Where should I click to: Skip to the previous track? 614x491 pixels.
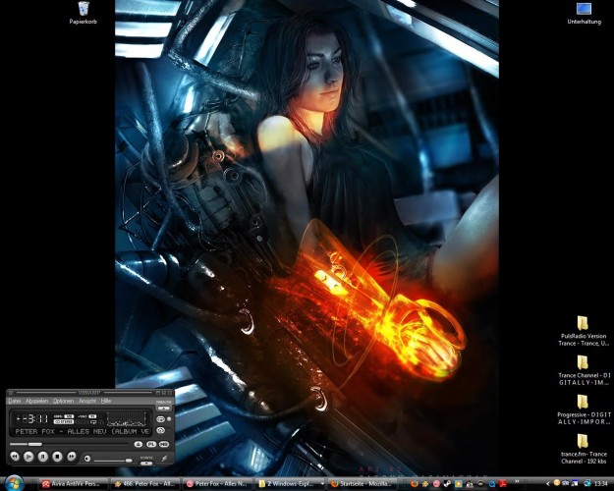point(15,457)
